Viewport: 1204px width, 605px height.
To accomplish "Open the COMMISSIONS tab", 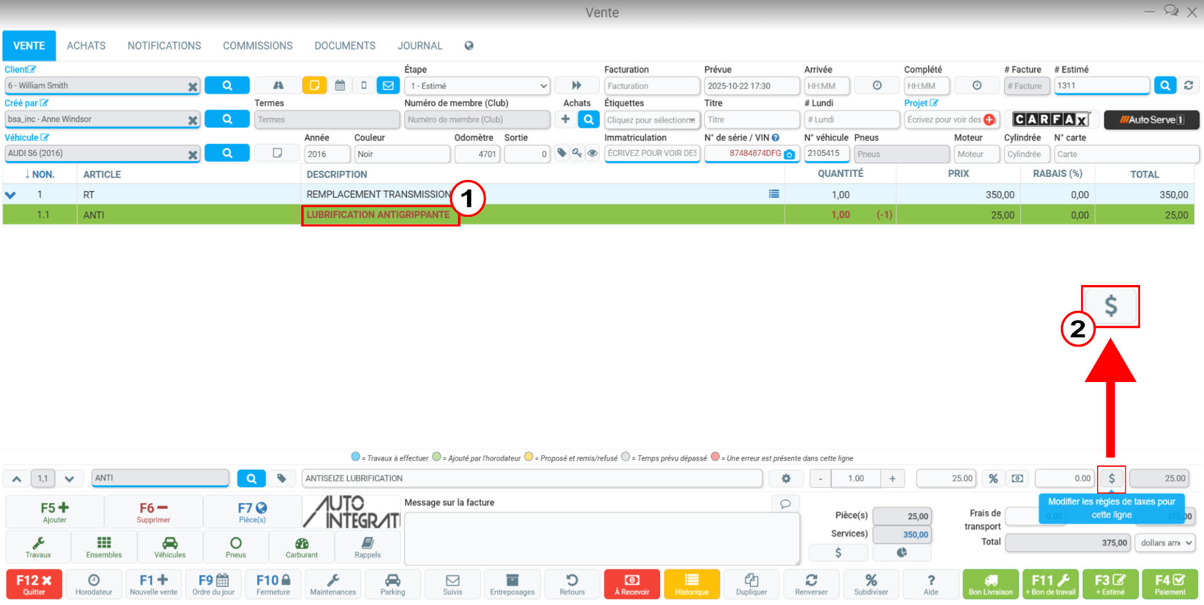I will click(258, 46).
